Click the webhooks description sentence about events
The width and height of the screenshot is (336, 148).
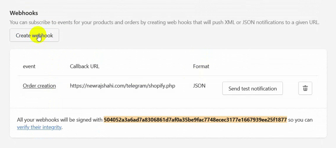(x=165, y=22)
